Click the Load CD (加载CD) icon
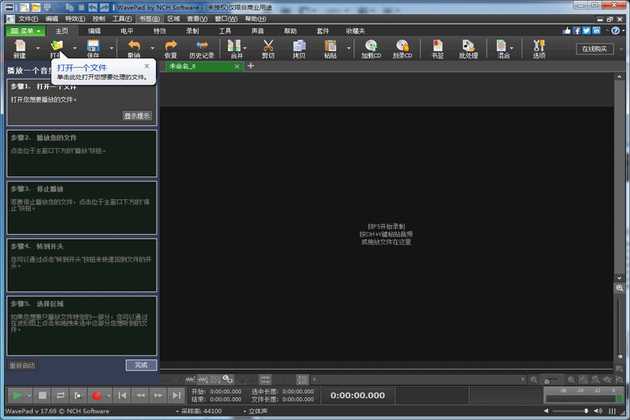 tap(370, 49)
